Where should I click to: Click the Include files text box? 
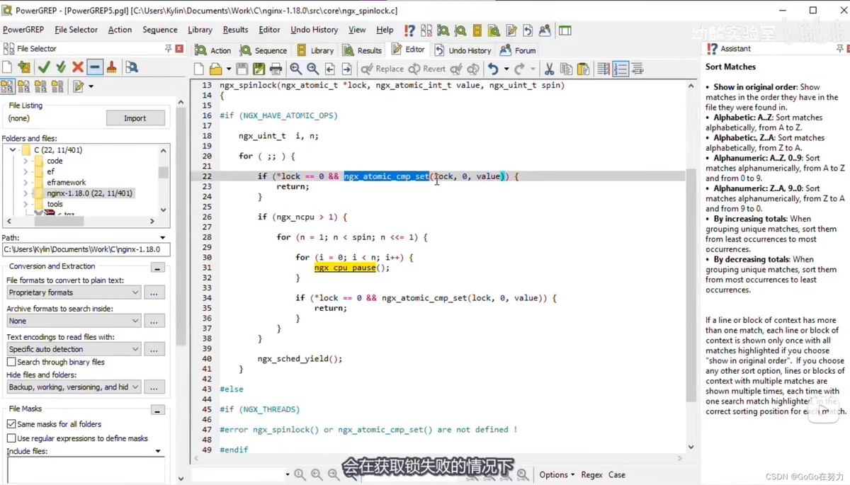pyautogui.click(x=86, y=470)
